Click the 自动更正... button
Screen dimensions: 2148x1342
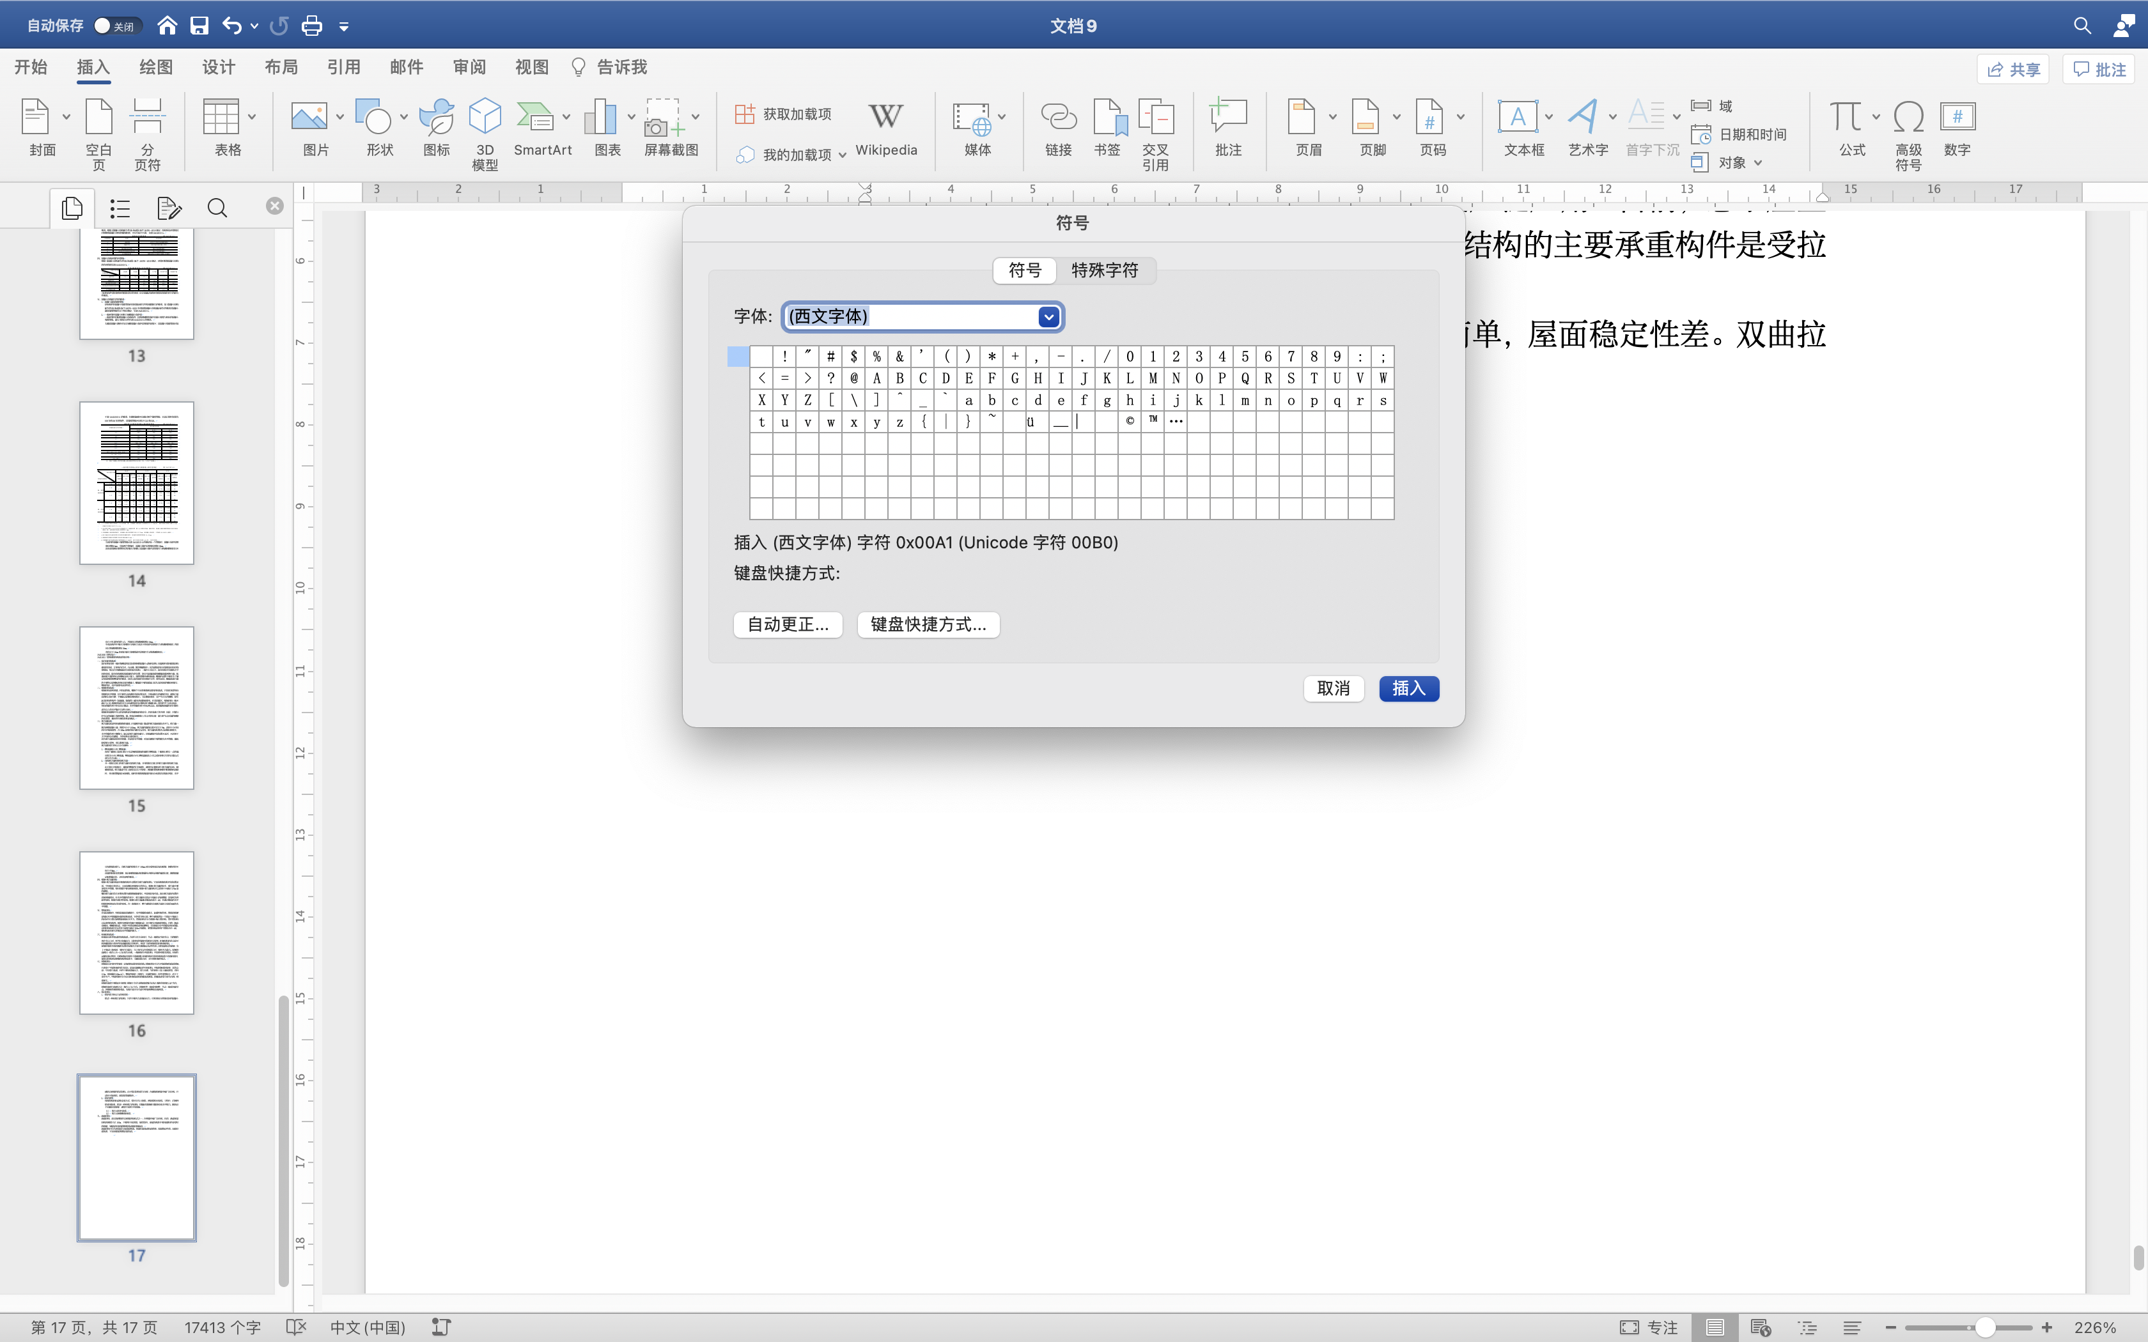coord(788,625)
